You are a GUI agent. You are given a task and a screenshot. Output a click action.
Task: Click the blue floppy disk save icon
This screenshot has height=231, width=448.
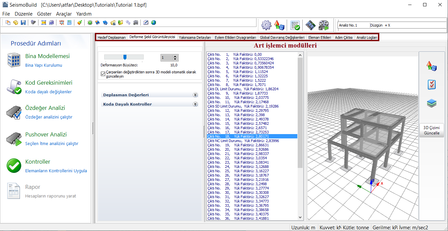coord(23,23)
